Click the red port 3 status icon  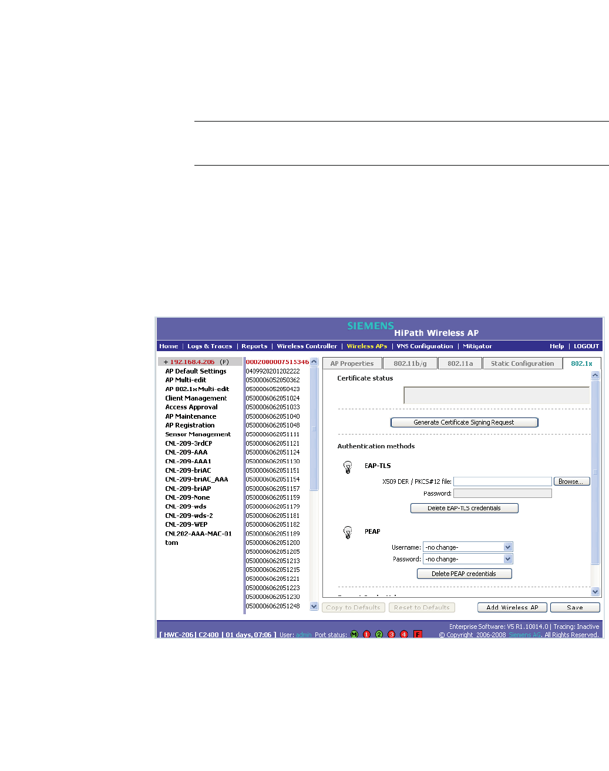[392, 634]
